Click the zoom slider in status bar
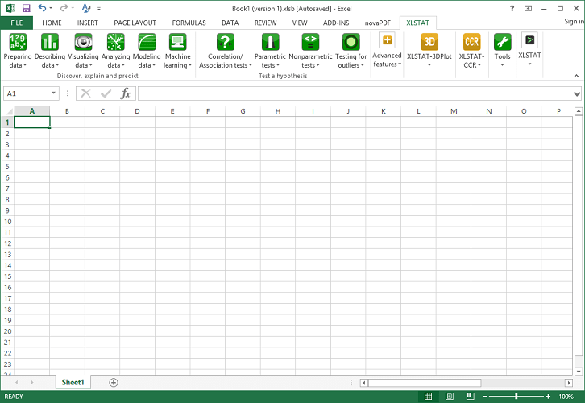This screenshot has width=585, height=403. coord(516,397)
